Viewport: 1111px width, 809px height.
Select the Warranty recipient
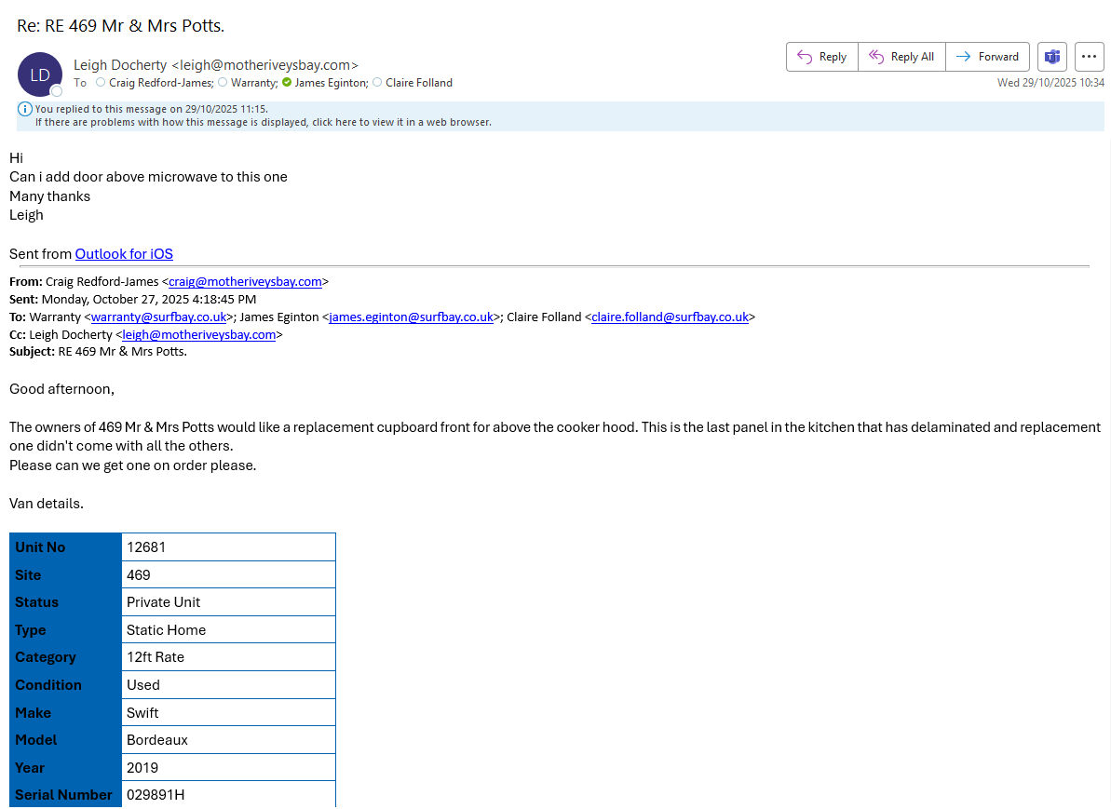coord(253,83)
